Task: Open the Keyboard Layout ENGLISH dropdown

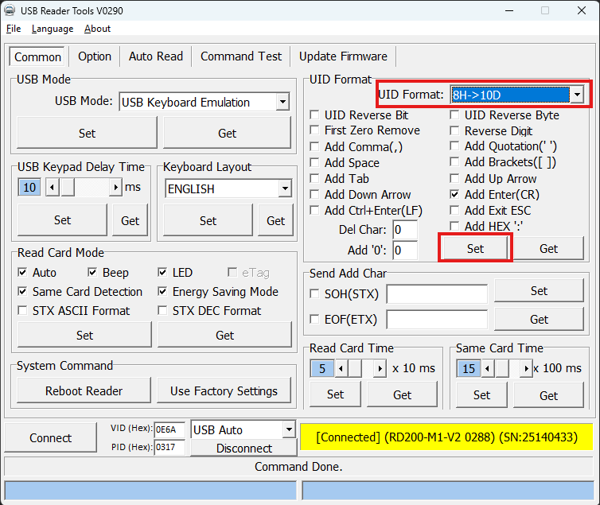Action: tap(285, 188)
